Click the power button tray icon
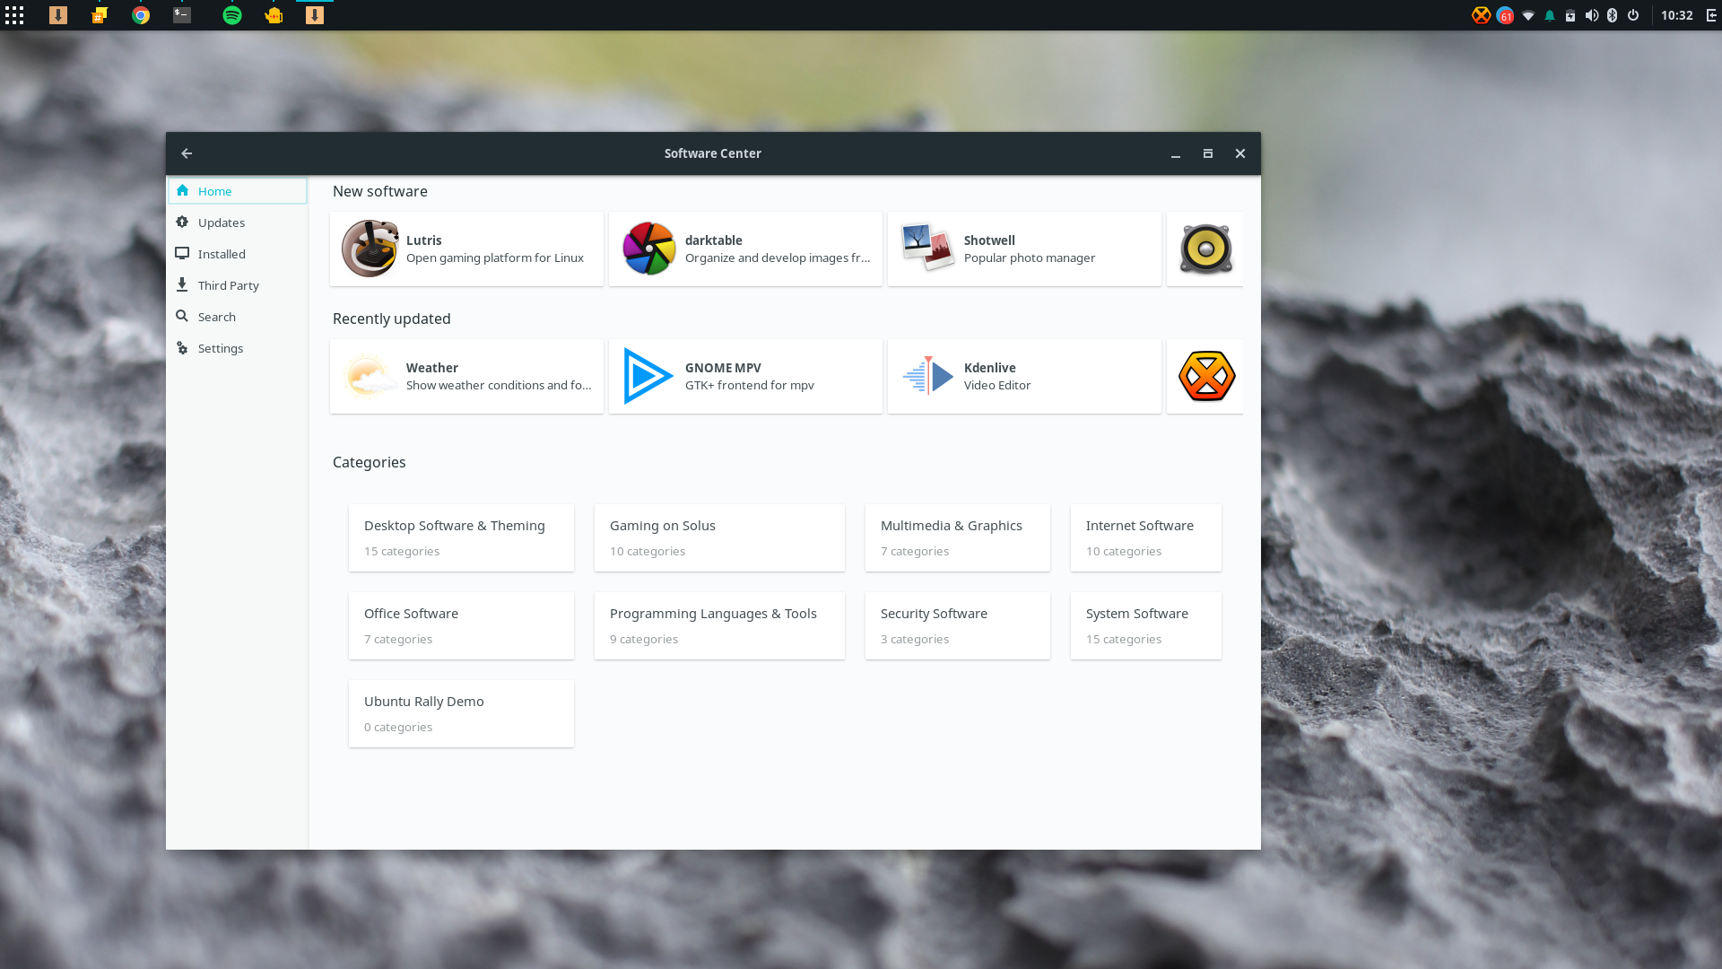 point(1633,15)
